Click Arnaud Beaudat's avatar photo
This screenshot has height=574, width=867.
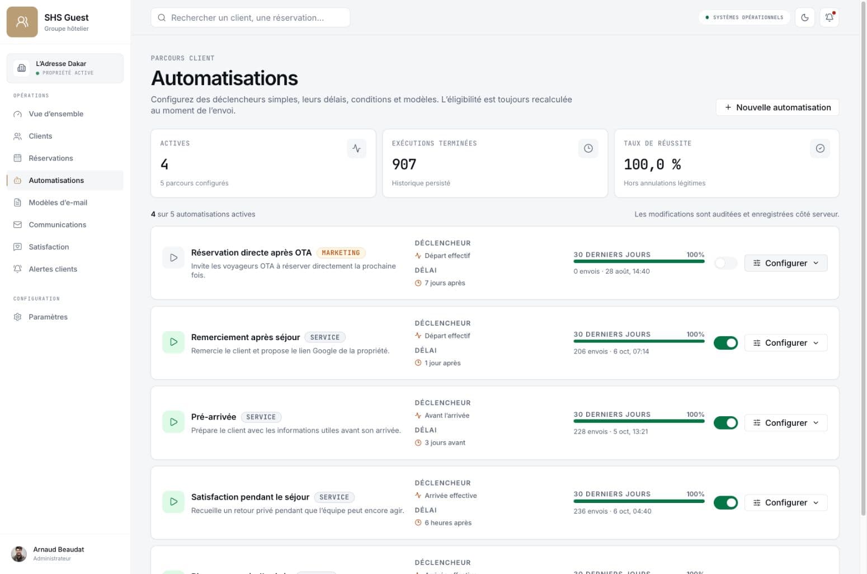tap(19, 554)
